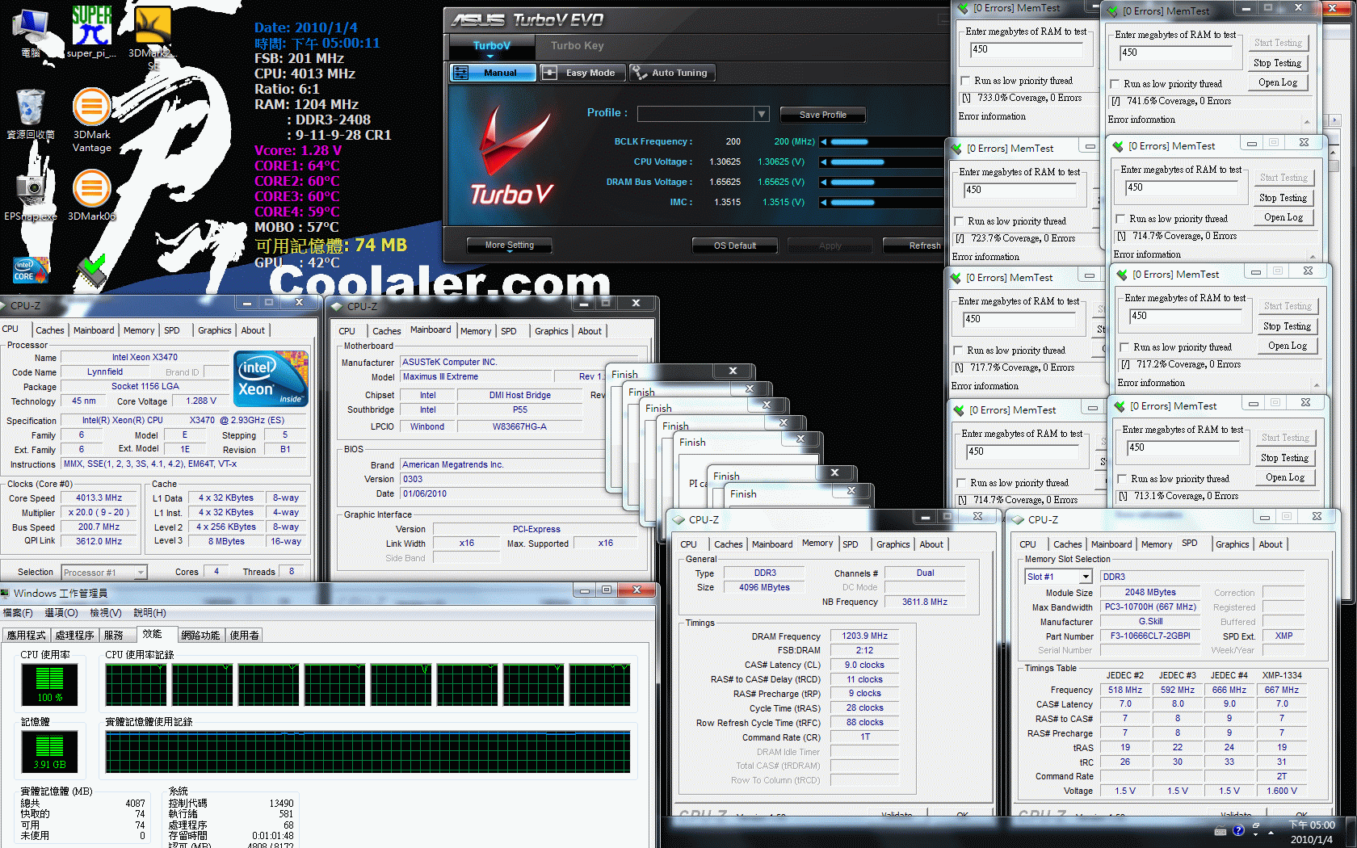This screenshot has height=848, width=1357.
Task: Toggle low priority in the 741.6% coverage MemTest
Action: pos(1115,84)
